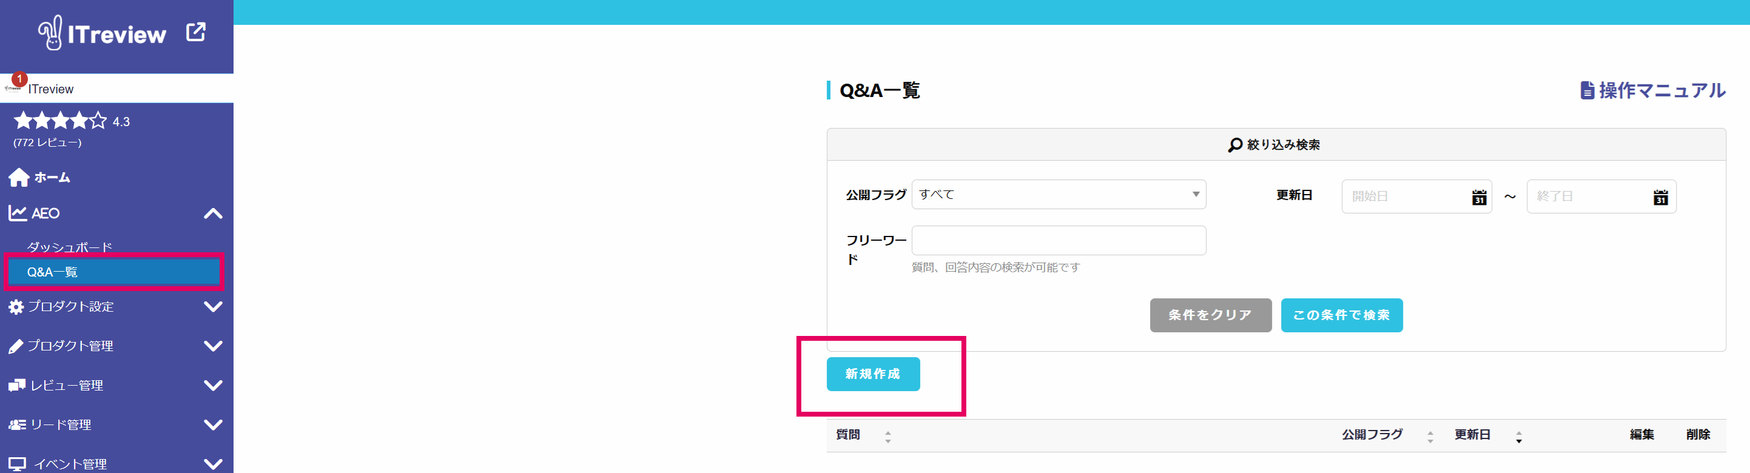Click the operation manual document icon
Viewport: 1750px width, 473px height.
tap(1587, 90)
